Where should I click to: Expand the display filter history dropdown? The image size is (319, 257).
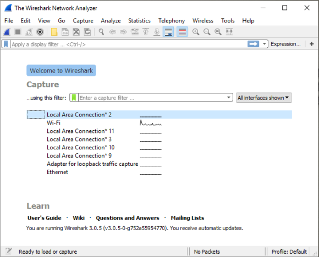(264, 44)
